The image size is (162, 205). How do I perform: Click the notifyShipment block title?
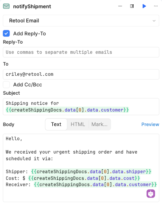coord(32,6)
